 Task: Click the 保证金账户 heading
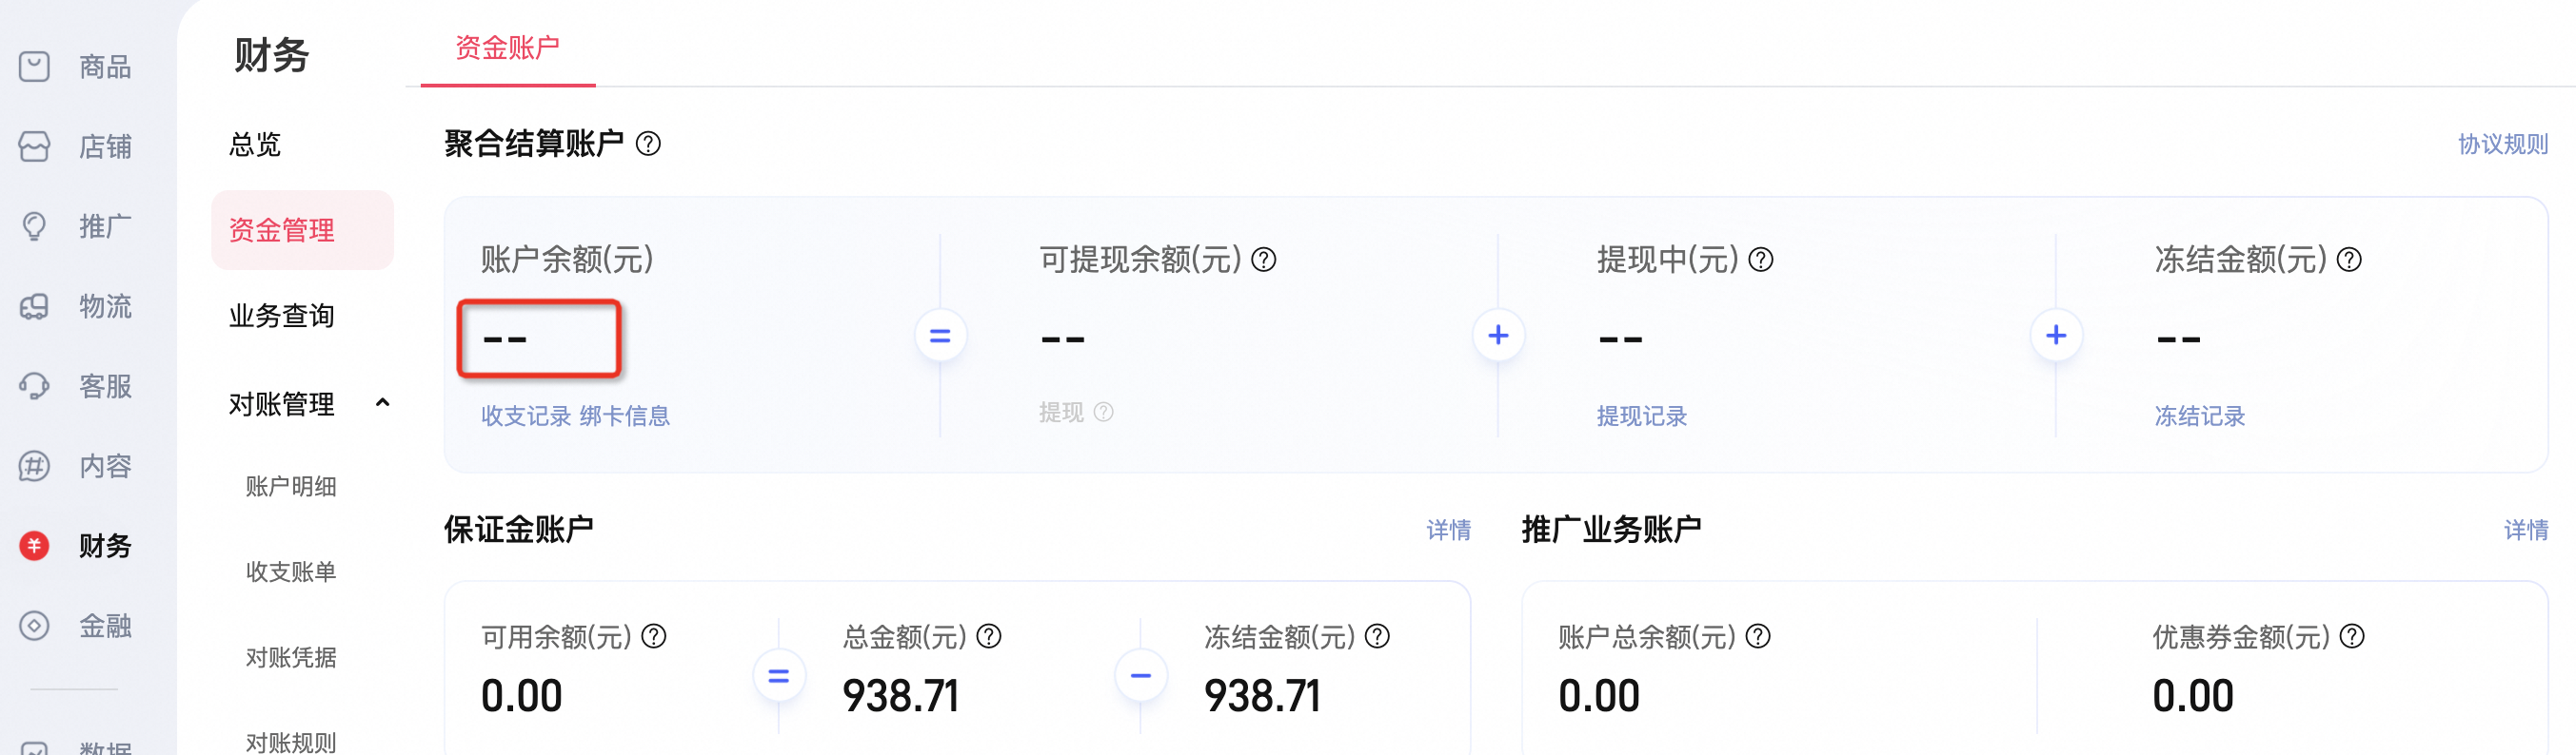[x=519, y=530]
